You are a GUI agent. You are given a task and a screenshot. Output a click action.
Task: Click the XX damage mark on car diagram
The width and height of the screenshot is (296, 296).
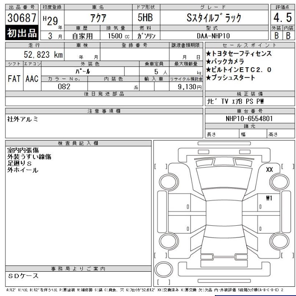[269, 169]
